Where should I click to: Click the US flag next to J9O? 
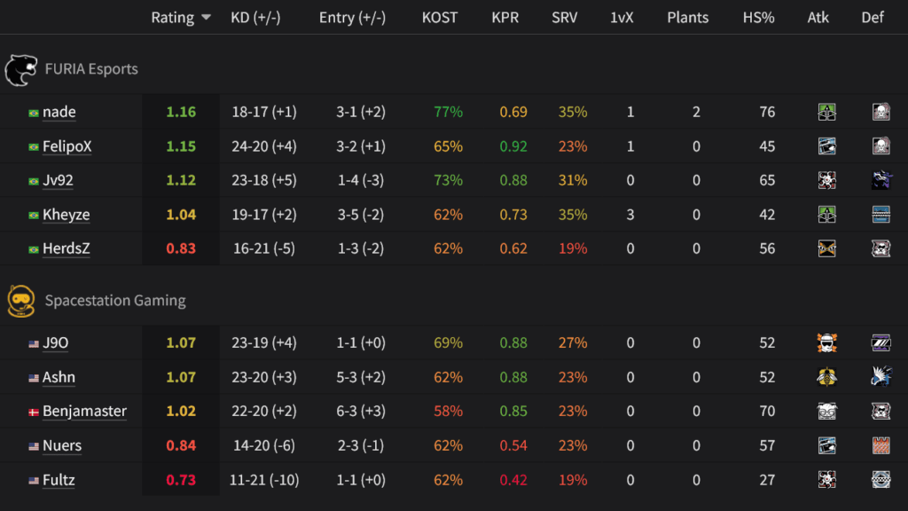(33, 342)
